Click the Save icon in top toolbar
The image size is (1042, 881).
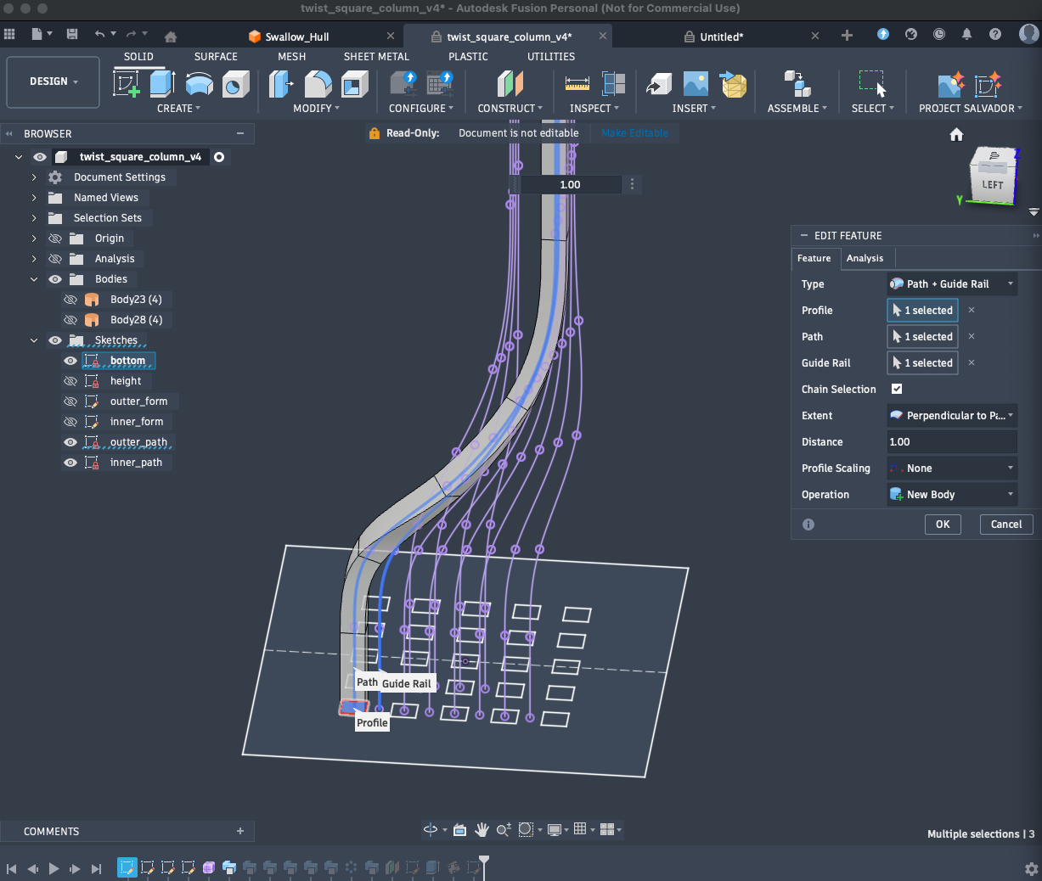[72, 35]
